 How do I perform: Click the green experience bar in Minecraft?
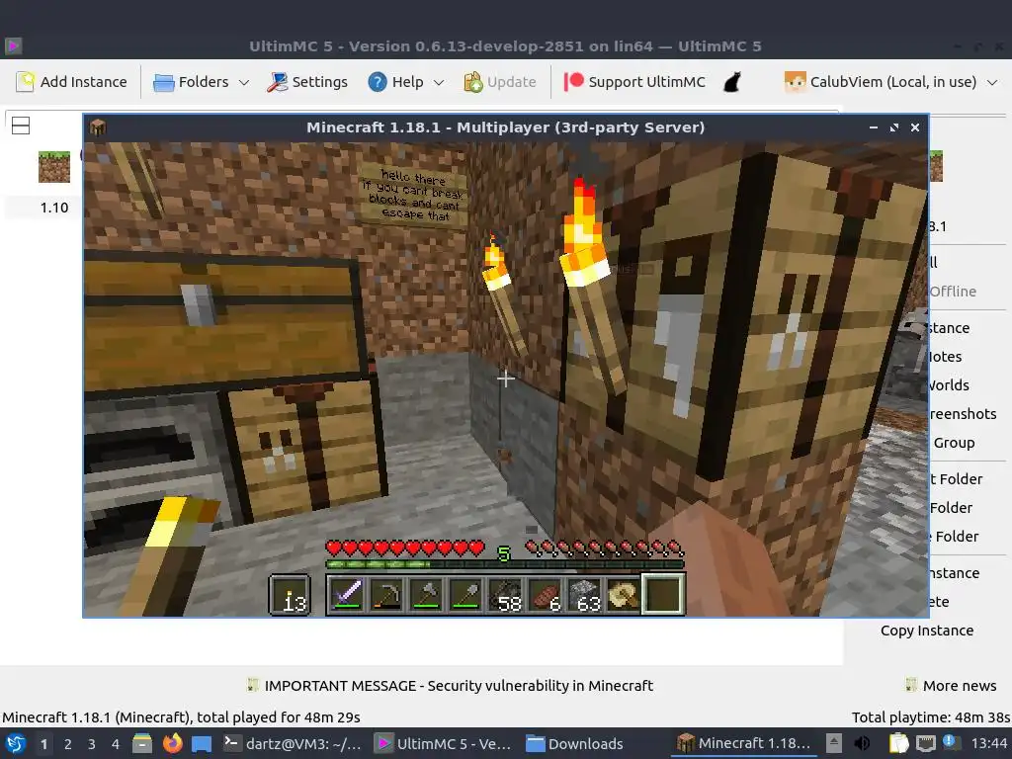[505, 564]
